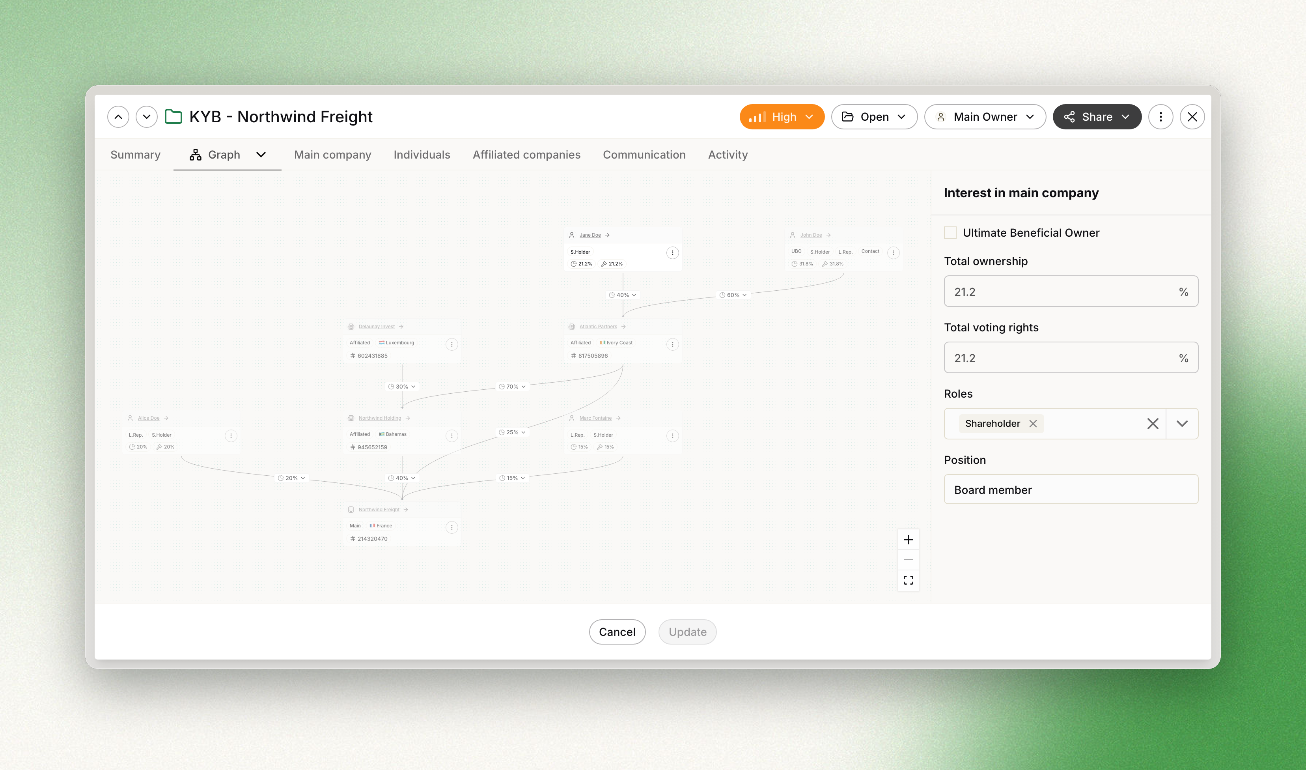Open the Northwind Holding node options menu

tap(452, 436)
